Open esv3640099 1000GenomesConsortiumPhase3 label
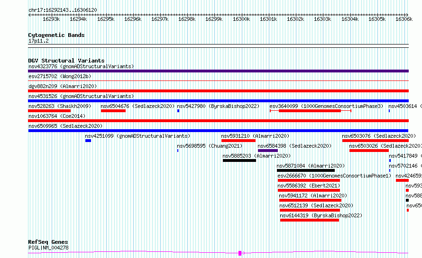 326,106
